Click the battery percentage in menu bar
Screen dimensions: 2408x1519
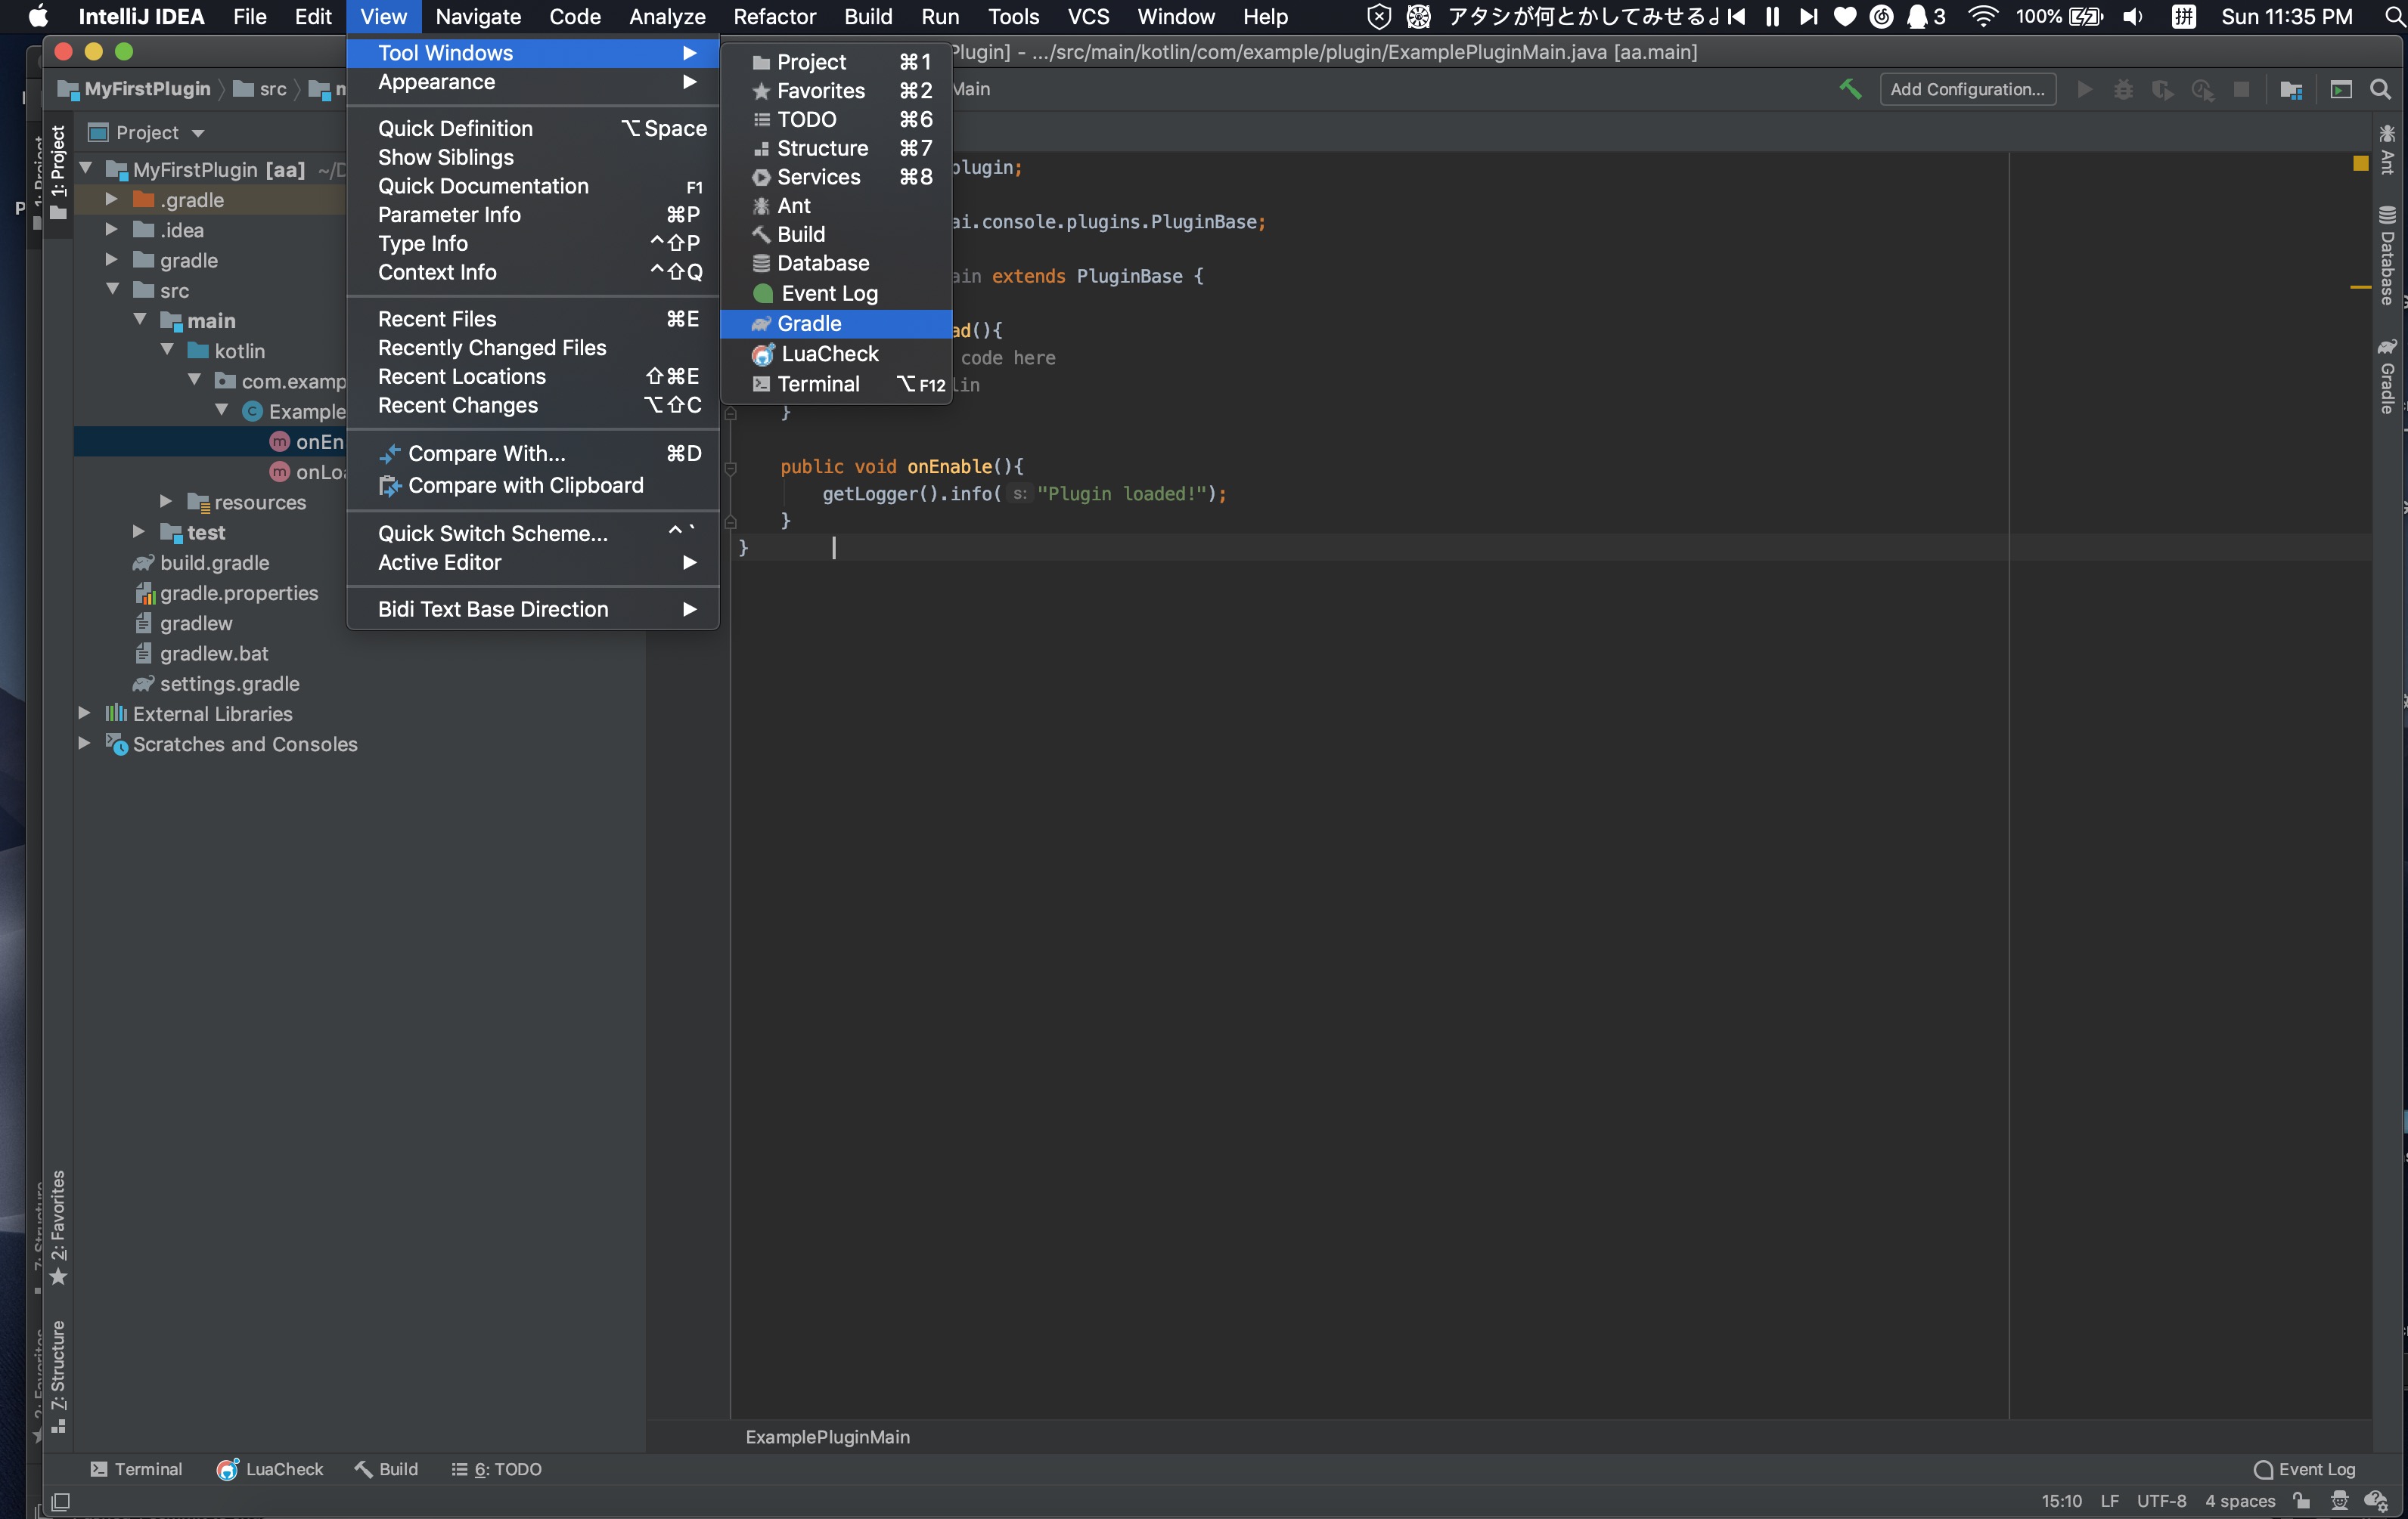tap(2037, 16)
